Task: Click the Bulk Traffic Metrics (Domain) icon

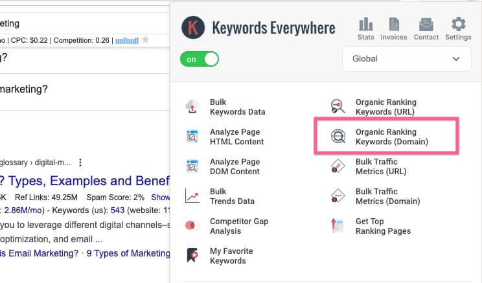Action: pyautogui.click(x=338, y=196)
